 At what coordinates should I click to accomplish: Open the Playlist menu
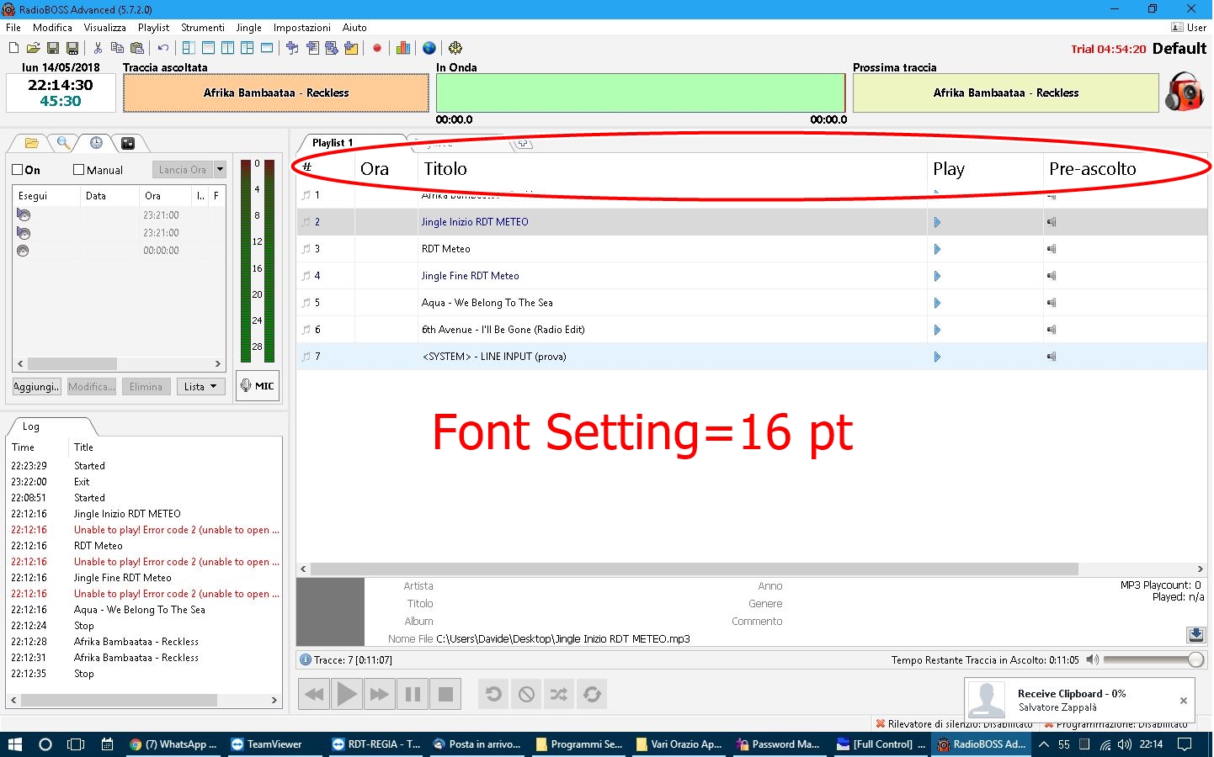(154, 28)
